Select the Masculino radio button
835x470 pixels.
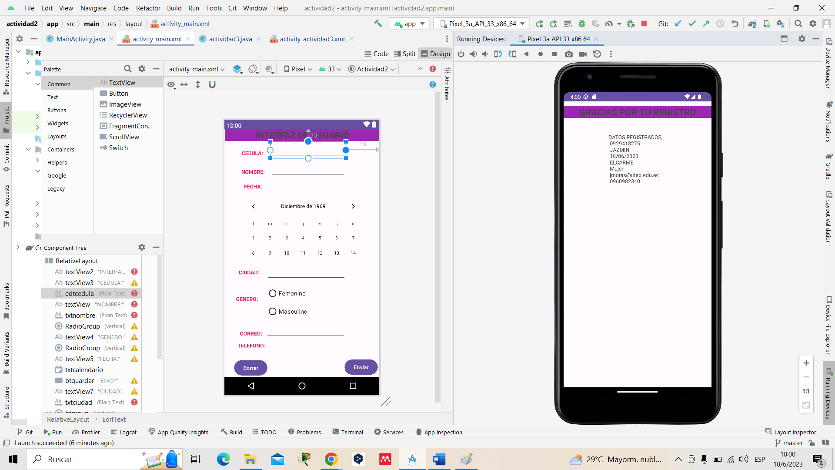point(273,312)
